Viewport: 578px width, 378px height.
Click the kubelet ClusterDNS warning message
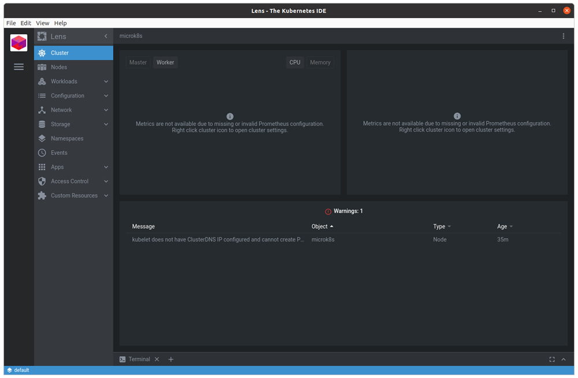tap(218, 240)
